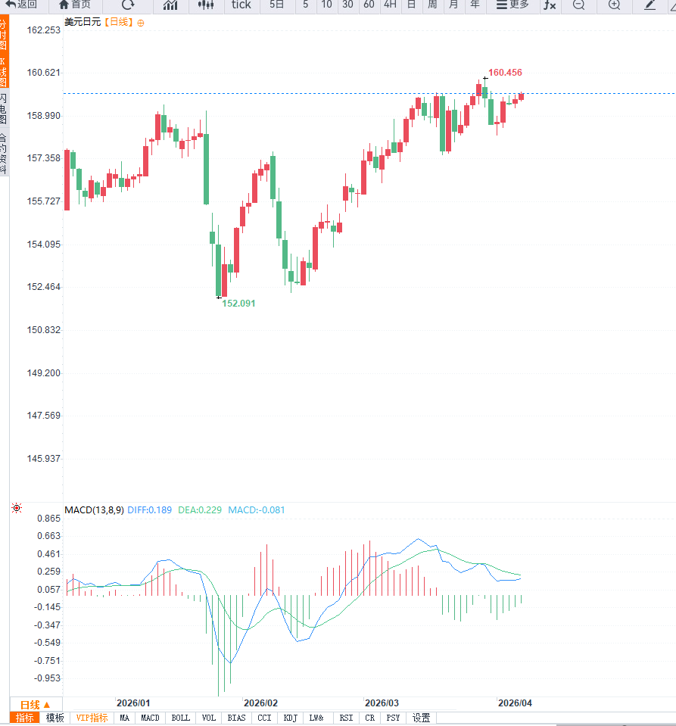The width and height of the screenshot is (676, 726).
Task: Select the candlestick chart type icon
Action: click(x=205, y=5)
